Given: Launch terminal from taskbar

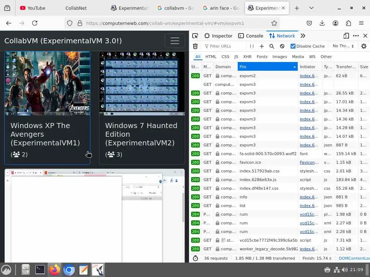Looking at the screenshot, I should (x=40, y=270).
